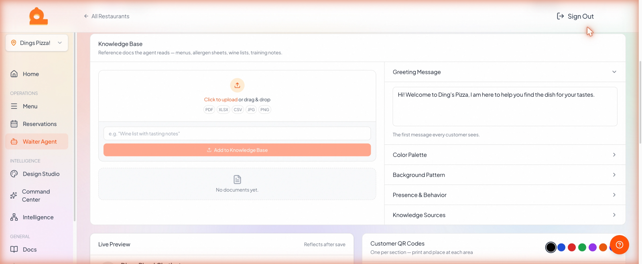The image size is (642, 264).
Task: Expand the Knowledge Sources section
Action: coord(505,215)
